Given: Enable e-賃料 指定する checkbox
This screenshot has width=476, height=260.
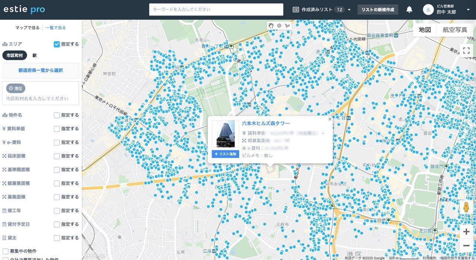Looking at the screenshot, I should [x=57, y=142].
